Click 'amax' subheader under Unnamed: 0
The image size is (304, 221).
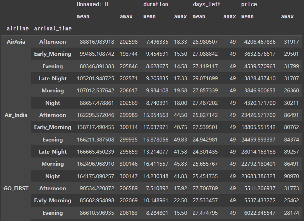tap(126, 17)
